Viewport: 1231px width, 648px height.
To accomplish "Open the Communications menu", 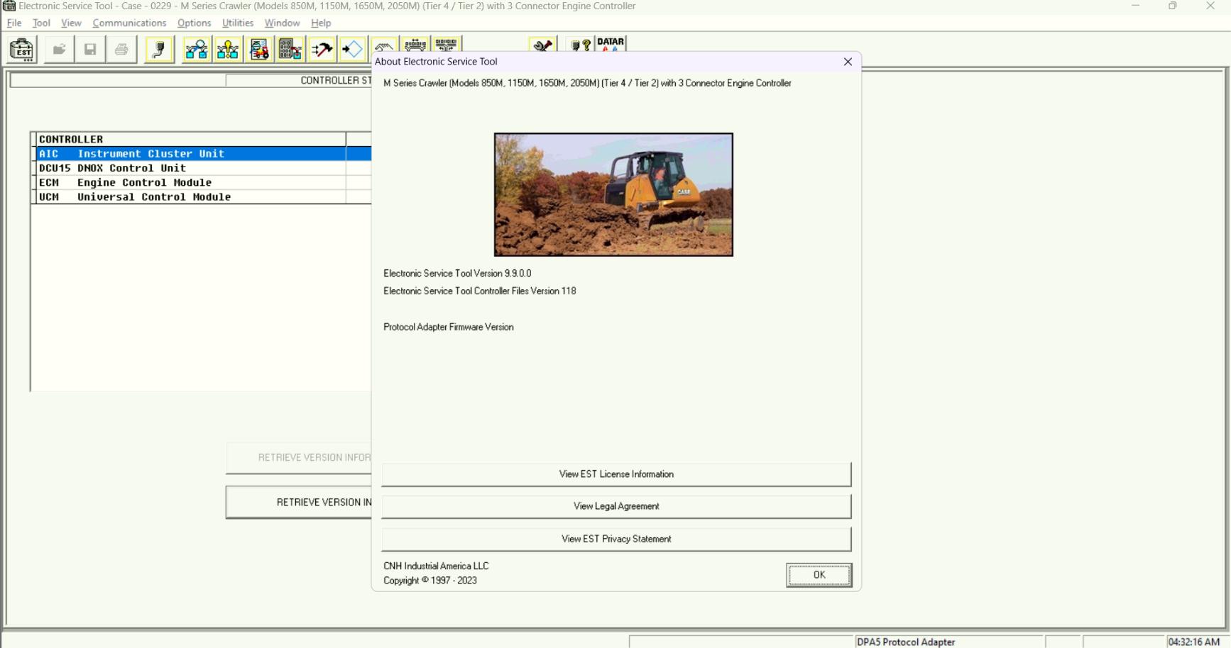I will click(x=129, y=23).
